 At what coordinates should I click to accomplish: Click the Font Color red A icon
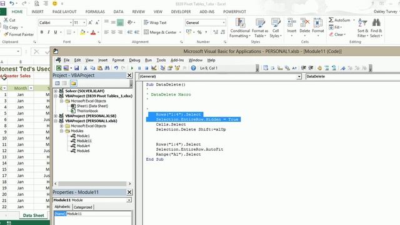point(93,32)
